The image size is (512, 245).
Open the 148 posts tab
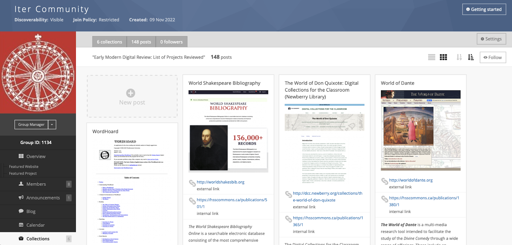[141, 42]
